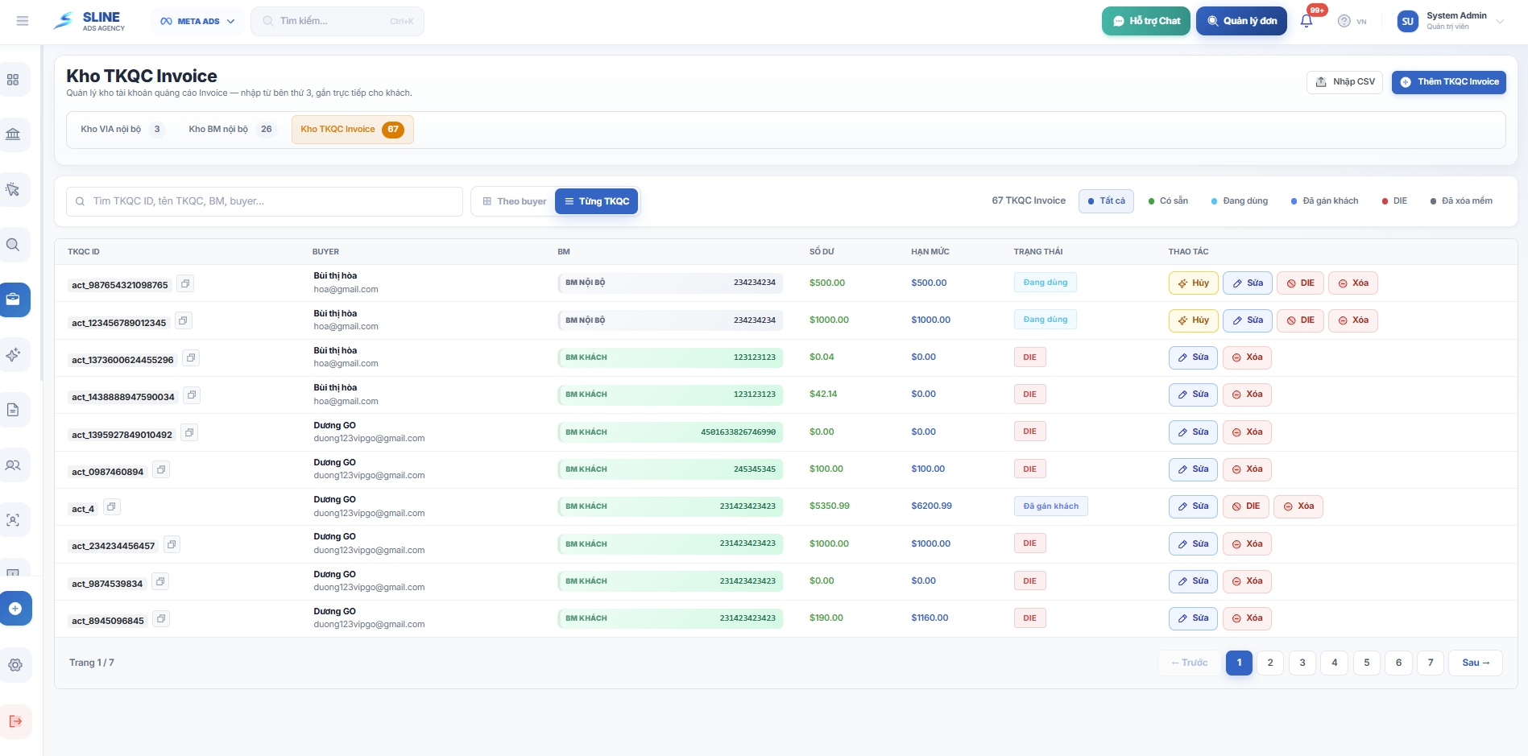This screenshot has height=756, width=1528.
Task: Click the Nhập CSV button
Action: click(x=1344, y=82)
